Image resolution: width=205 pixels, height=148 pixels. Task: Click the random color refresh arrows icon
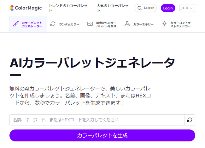53,24
